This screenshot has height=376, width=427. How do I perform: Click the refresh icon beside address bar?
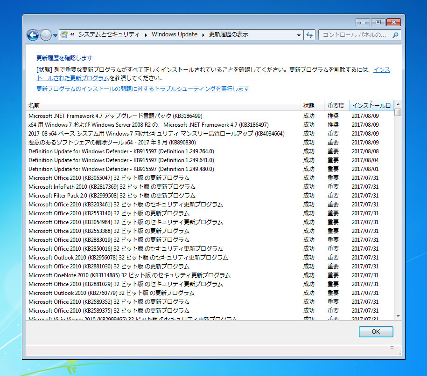[x=309, y=35]
